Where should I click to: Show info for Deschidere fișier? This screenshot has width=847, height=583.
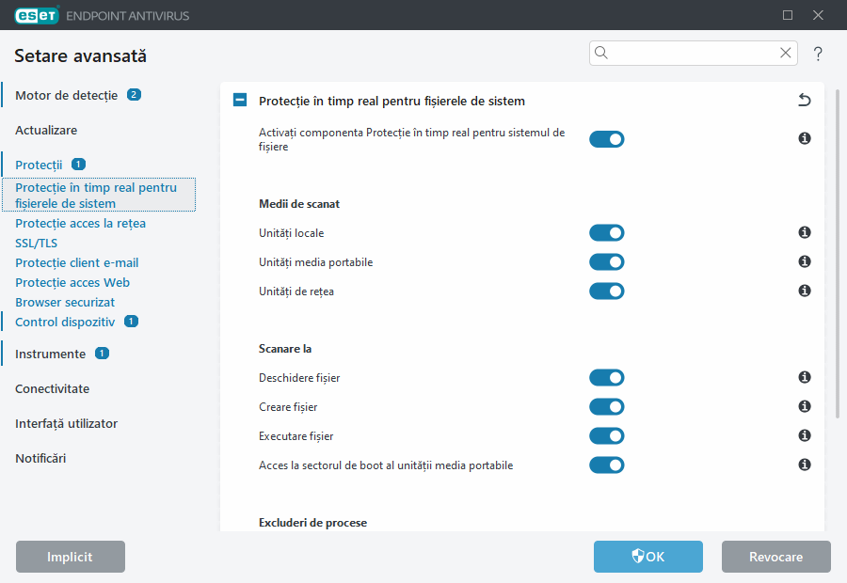(805, 377)
